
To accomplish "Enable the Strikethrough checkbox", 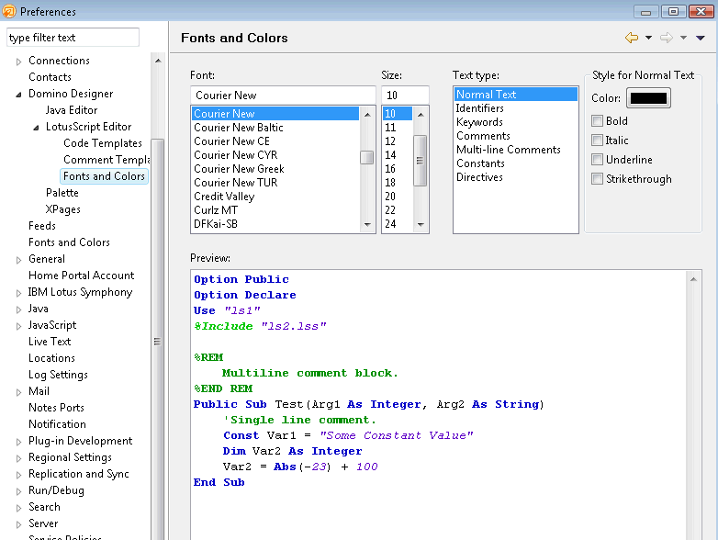I will click(x=597, y=179).
